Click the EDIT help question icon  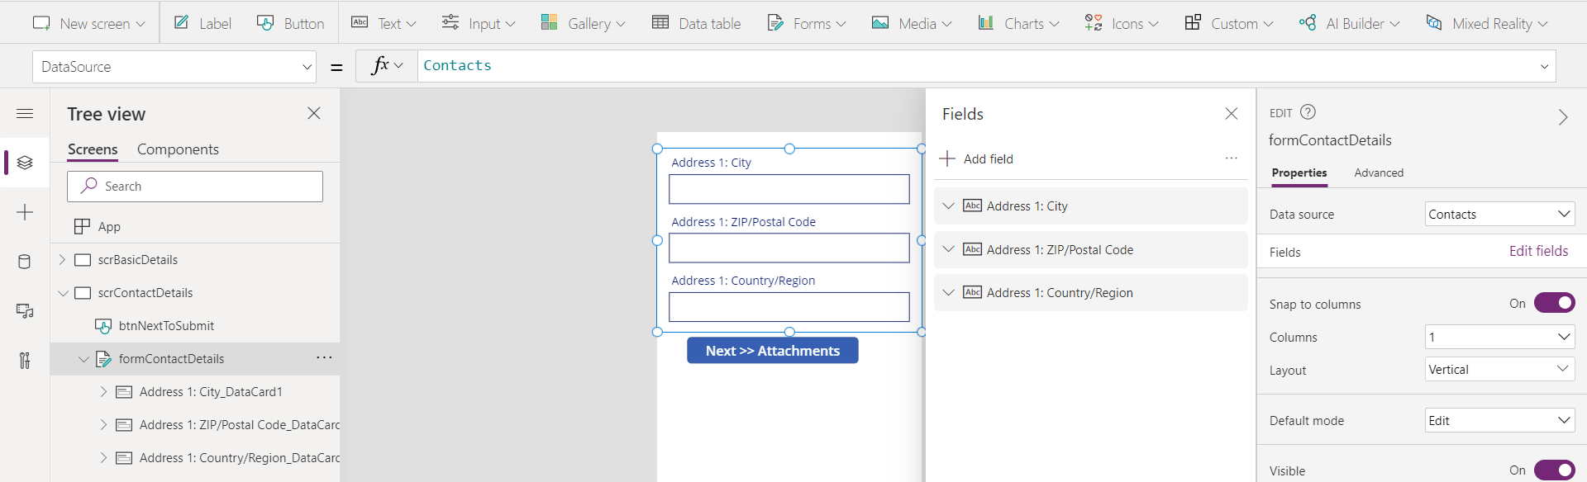[1308, 112]
